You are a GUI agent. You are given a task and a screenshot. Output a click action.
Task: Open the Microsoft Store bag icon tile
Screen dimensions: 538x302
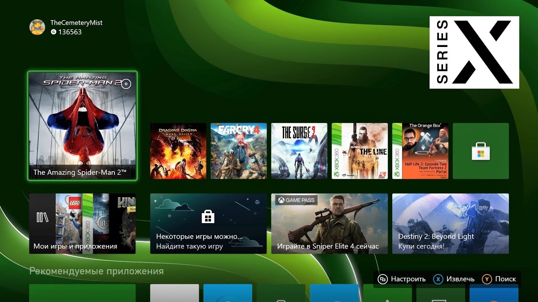[x=481, y=151]
